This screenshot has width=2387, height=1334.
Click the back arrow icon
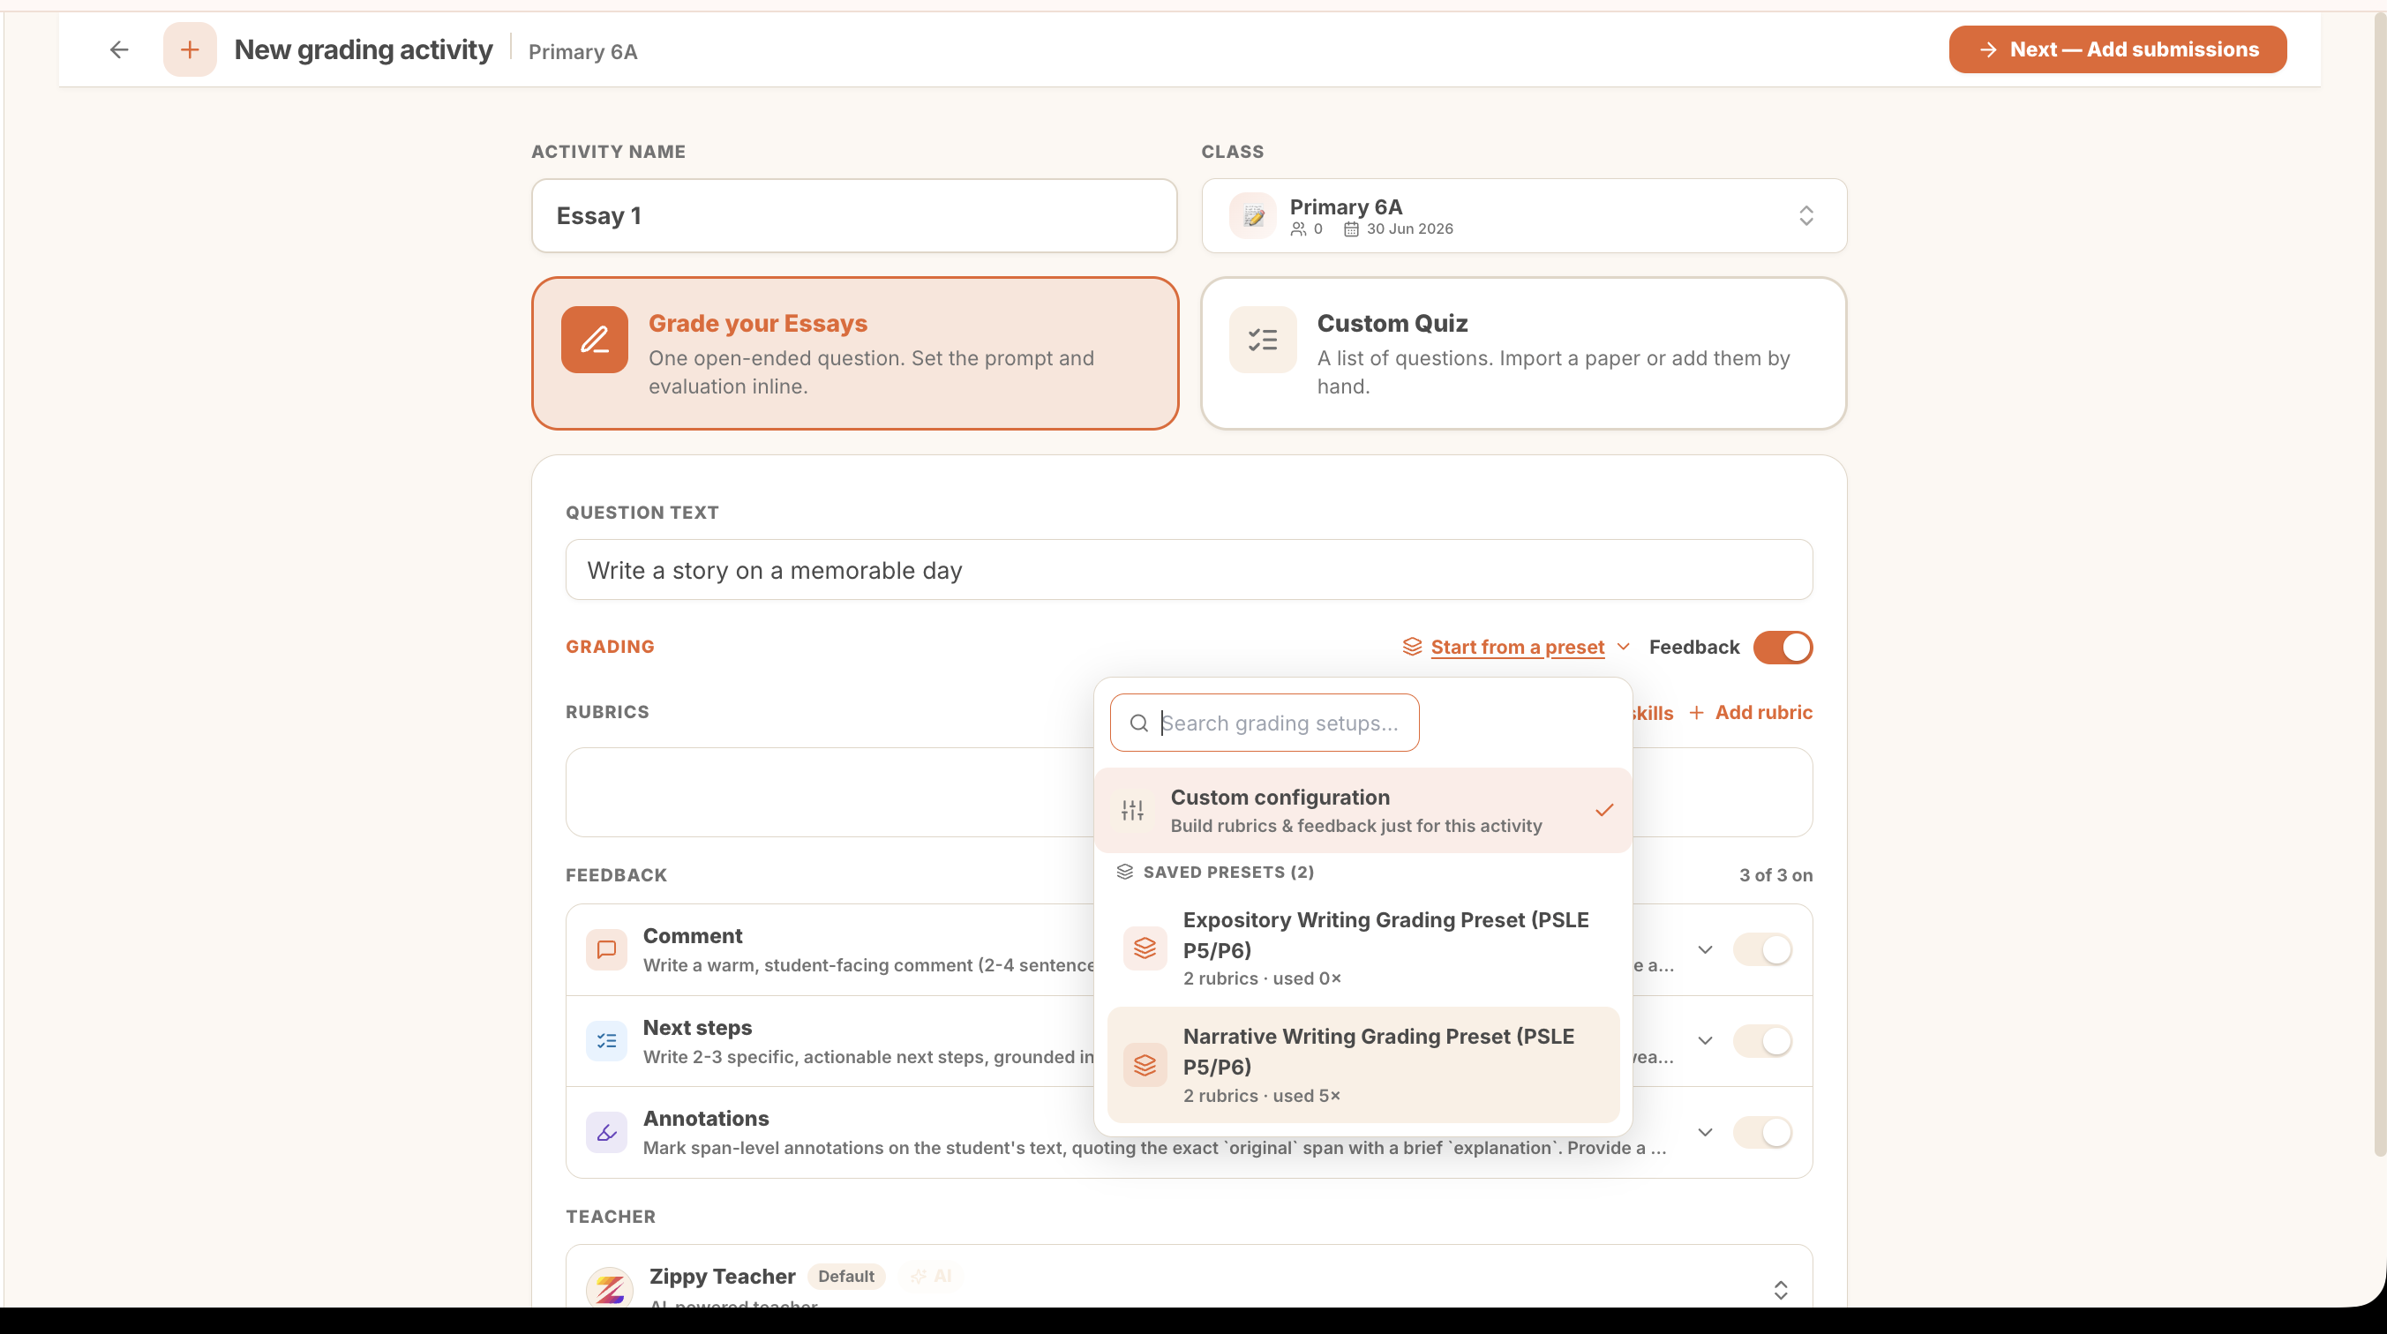pyautogui.click(x=118, y=49)
